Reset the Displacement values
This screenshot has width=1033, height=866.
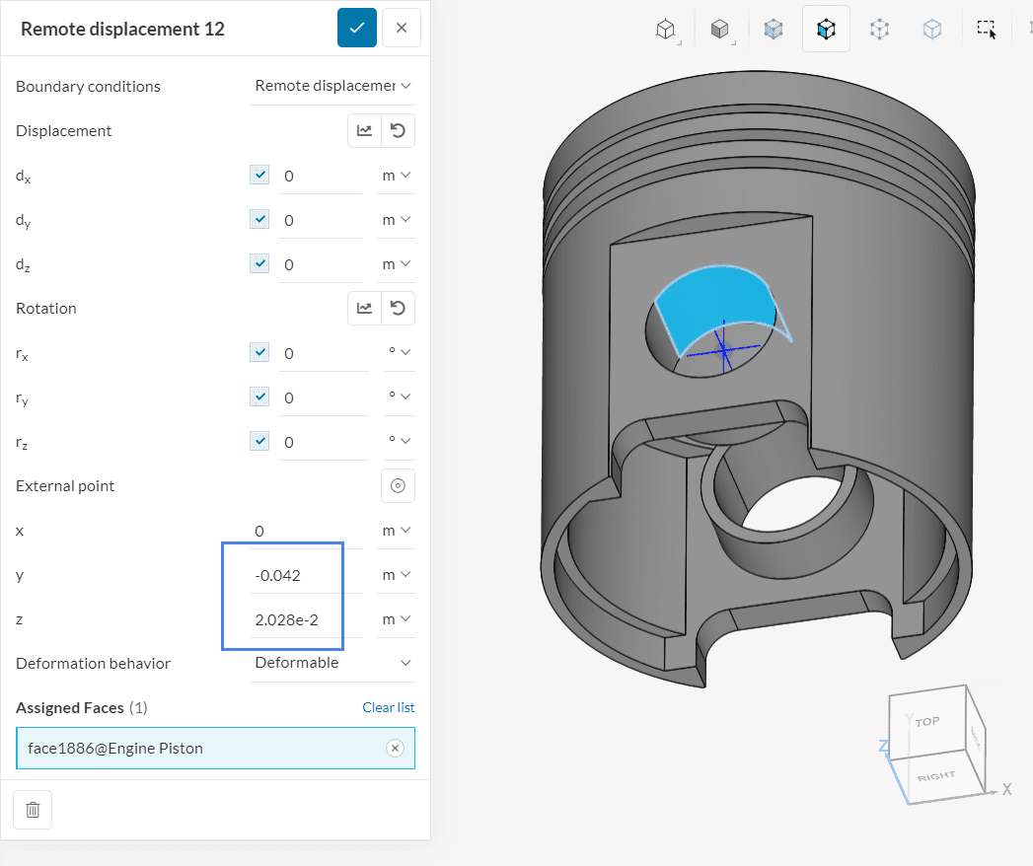tap(398, 131)
